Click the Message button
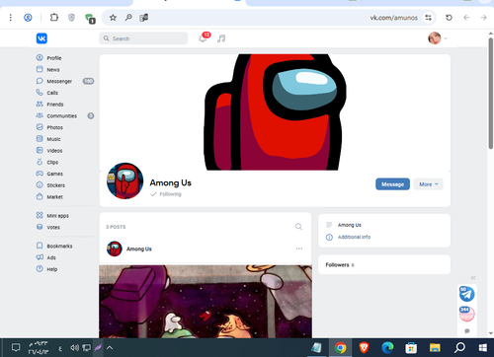Screen dimensions: 494x357 392,184
